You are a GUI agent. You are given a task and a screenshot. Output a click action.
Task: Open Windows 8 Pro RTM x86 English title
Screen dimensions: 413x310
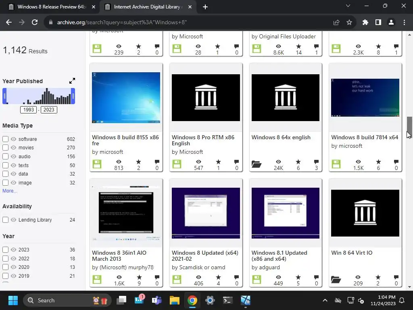pyautogui.click(x=203, y=140)
